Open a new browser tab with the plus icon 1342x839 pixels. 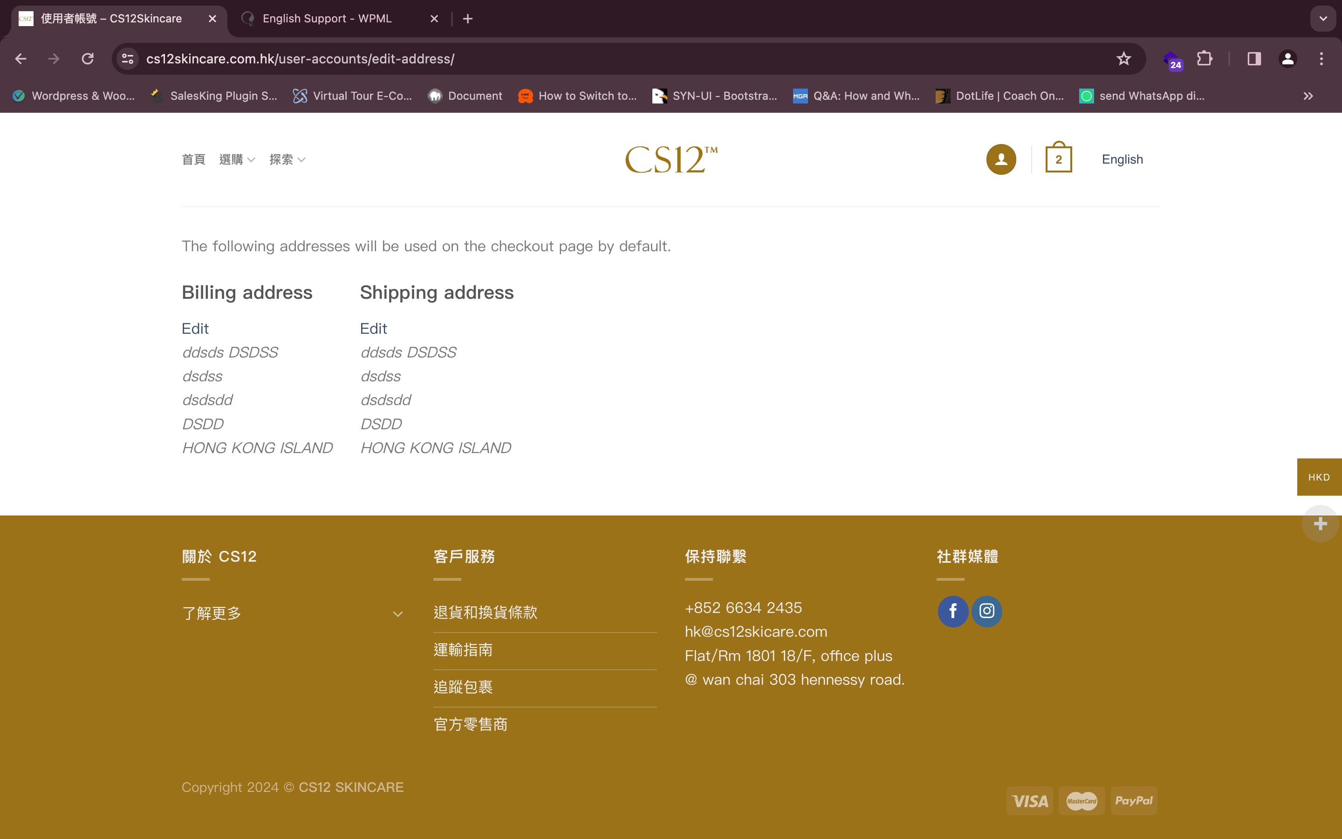pyautogui.click(x=467, y=19)
